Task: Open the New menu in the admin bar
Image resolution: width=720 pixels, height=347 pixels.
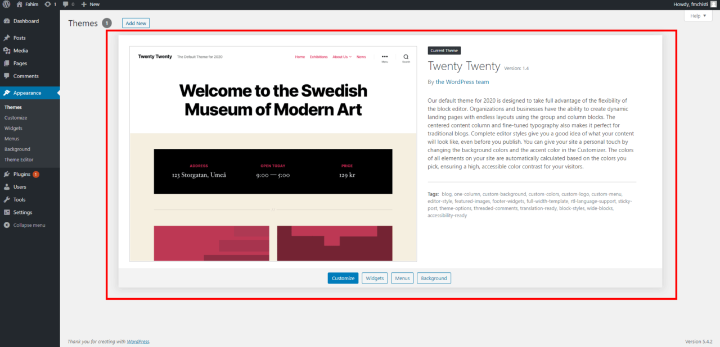Action: [x=90, y=4]
